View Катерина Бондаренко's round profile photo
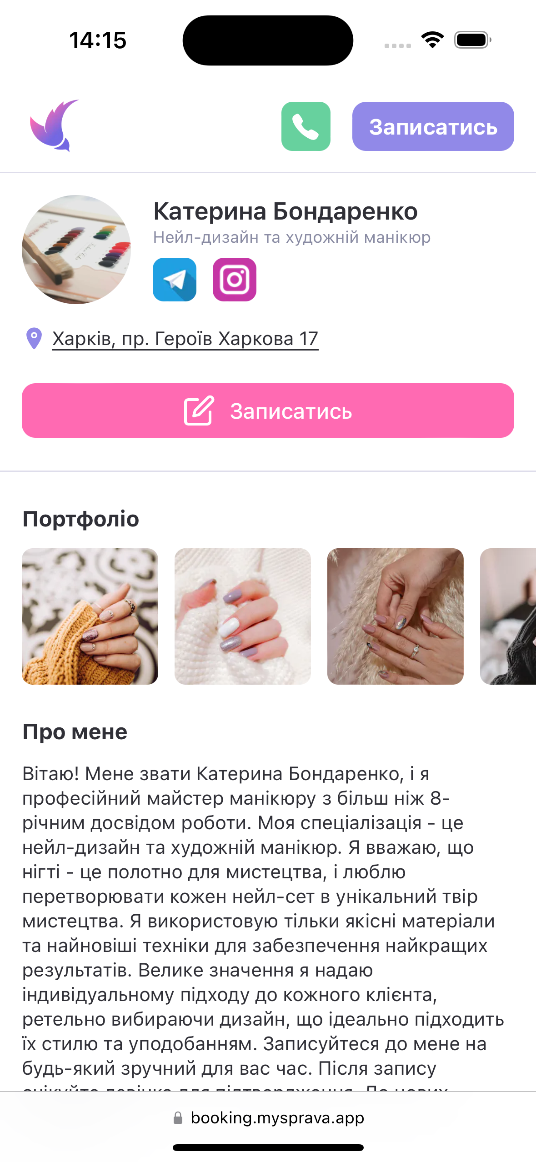The image size is (536, 1162). (76, 250)
